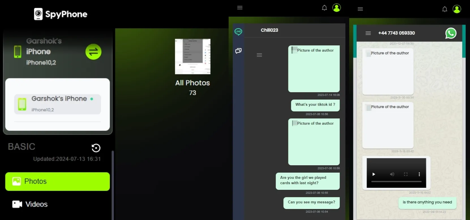The height and width of the screenshot is (220, 470).
Task: Click the SpyPhone logo
Action: pyautogui.click(x=61, y=14)
